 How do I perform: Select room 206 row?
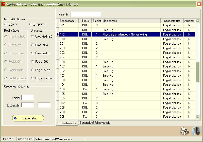tap(127, 108)
